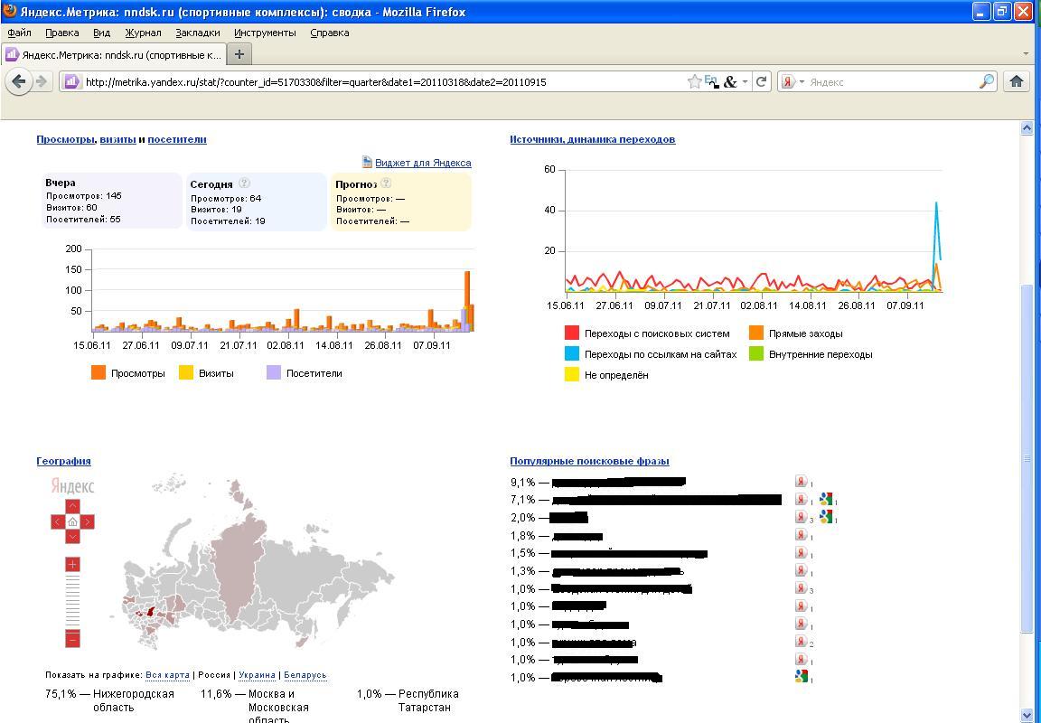Open the Виджет для Яндекса link
Screen dimensions: 1041x723
[x=422, y=163]
